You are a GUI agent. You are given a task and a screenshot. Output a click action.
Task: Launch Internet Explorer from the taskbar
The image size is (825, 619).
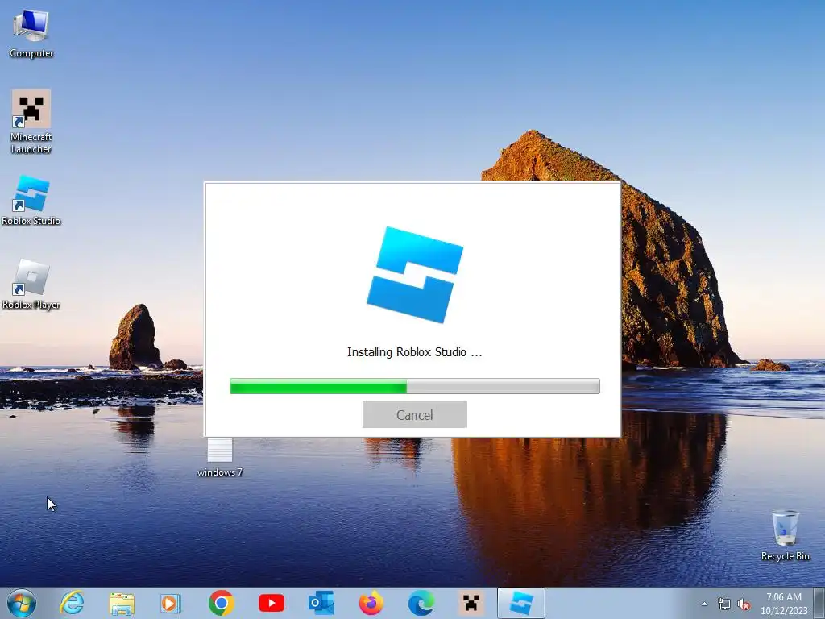pyautogui.click(x=72, y=603)
